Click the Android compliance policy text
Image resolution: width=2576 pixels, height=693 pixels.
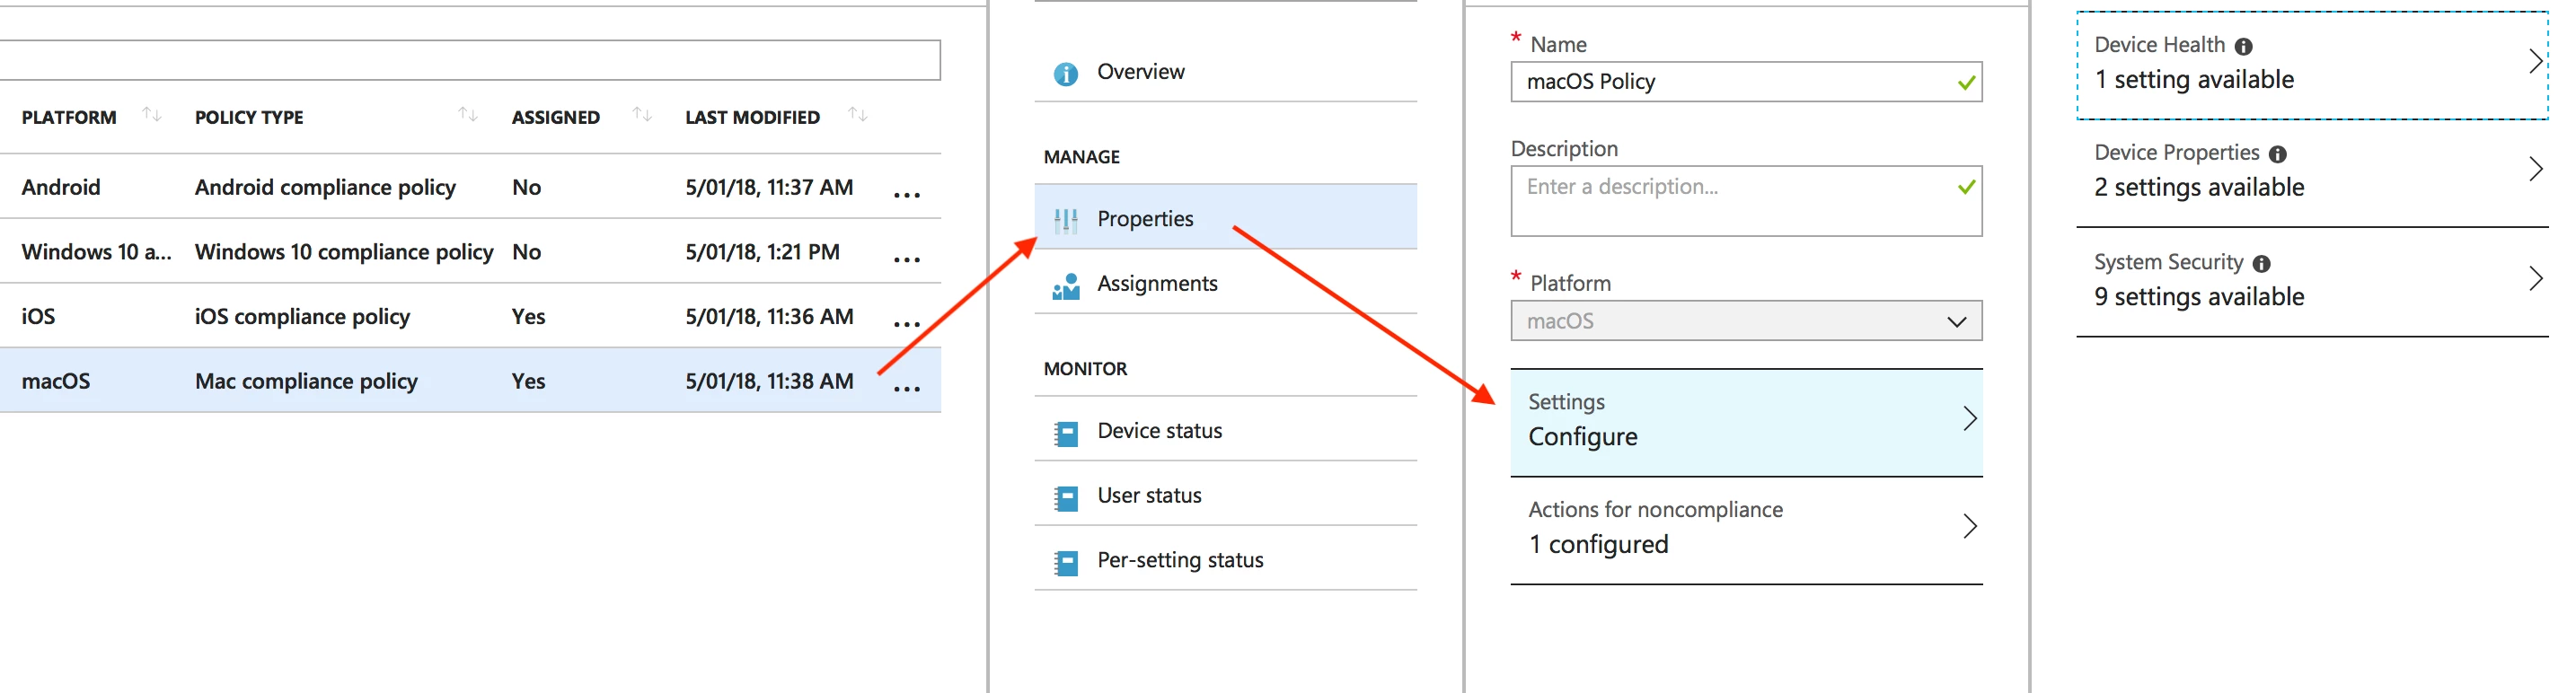click(325, 187)
